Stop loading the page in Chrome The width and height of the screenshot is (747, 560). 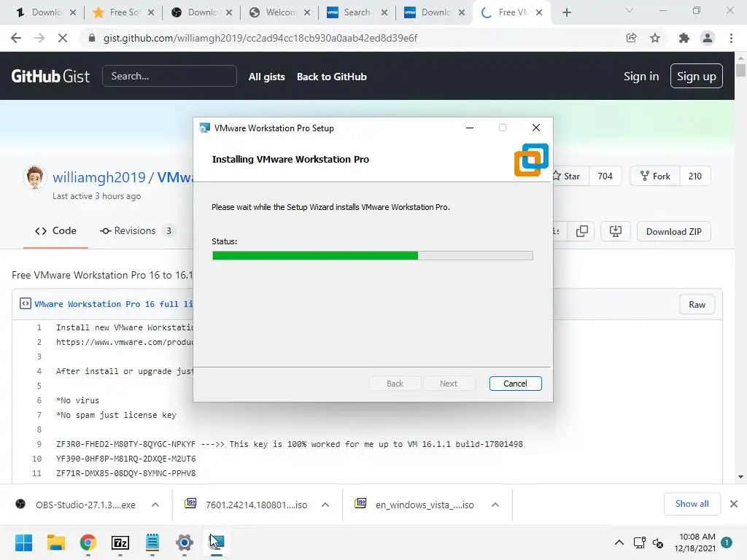(x=63, y=38)
